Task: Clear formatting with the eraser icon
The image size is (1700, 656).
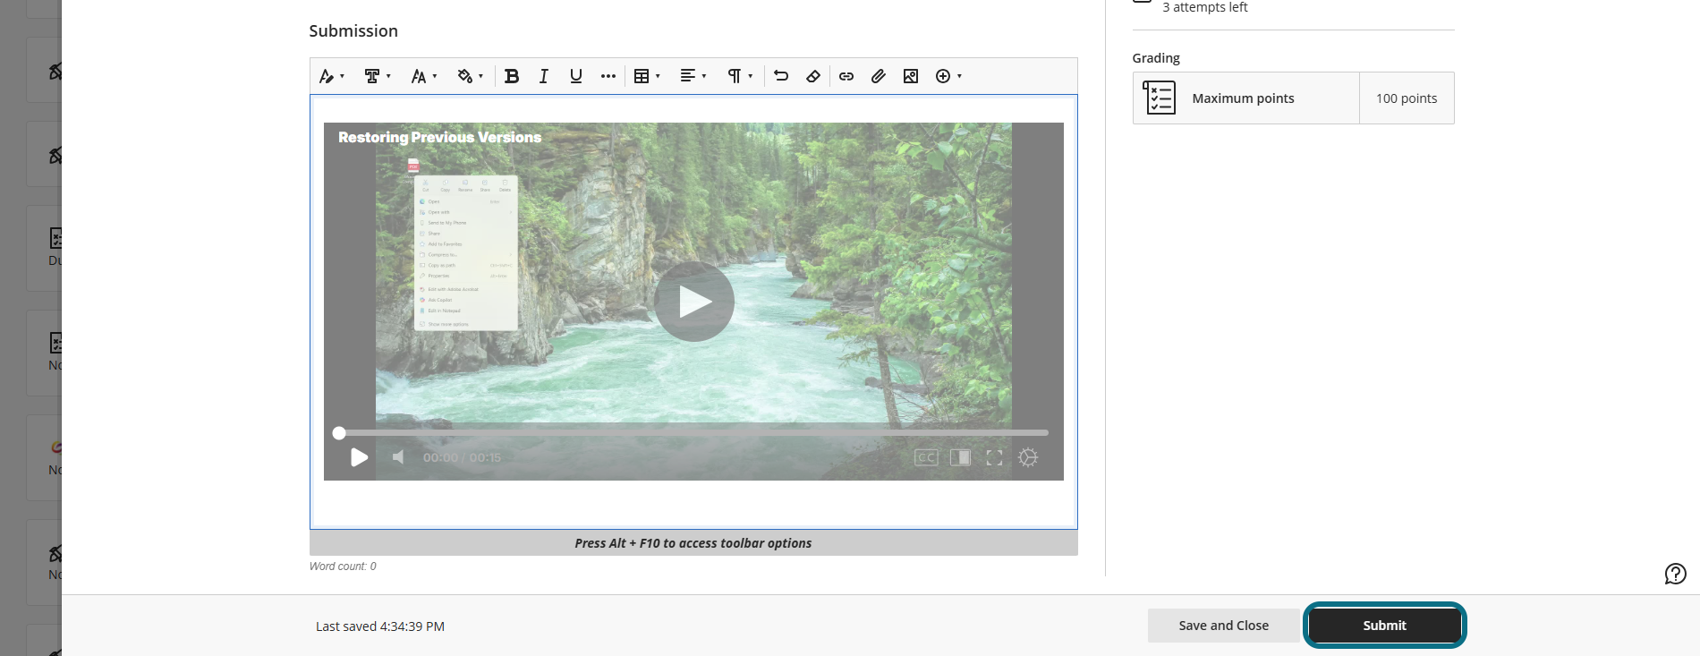Action: (813, 76)
